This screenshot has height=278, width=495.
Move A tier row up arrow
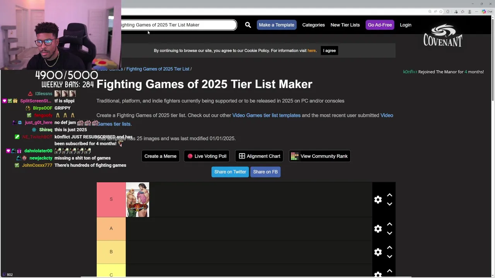389,224
